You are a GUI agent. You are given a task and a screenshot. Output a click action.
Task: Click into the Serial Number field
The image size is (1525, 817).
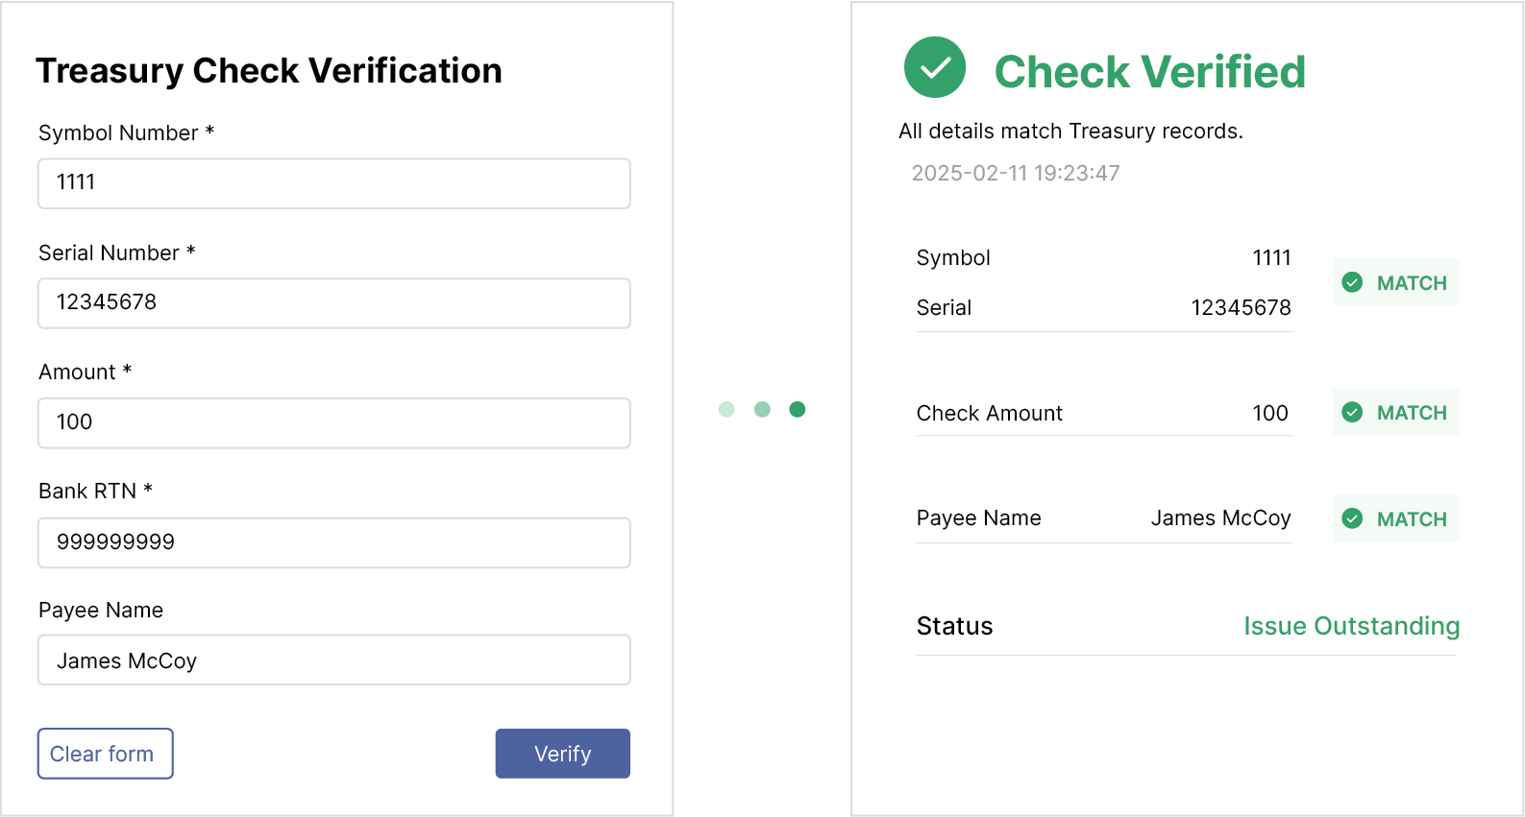[333, 303]
